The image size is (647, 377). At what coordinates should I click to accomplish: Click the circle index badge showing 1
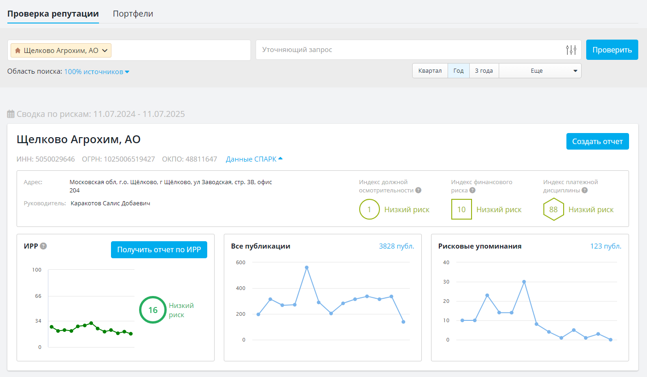[x=369, y=209]
